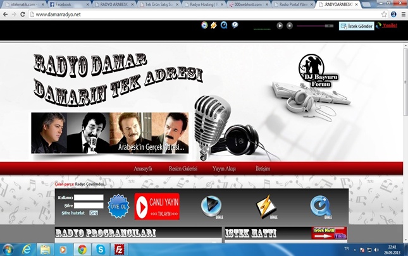Click the red CANLI YAYIN button
Image resolution: width=408 pixels, height=256 pixels.
tap(156, 206)
